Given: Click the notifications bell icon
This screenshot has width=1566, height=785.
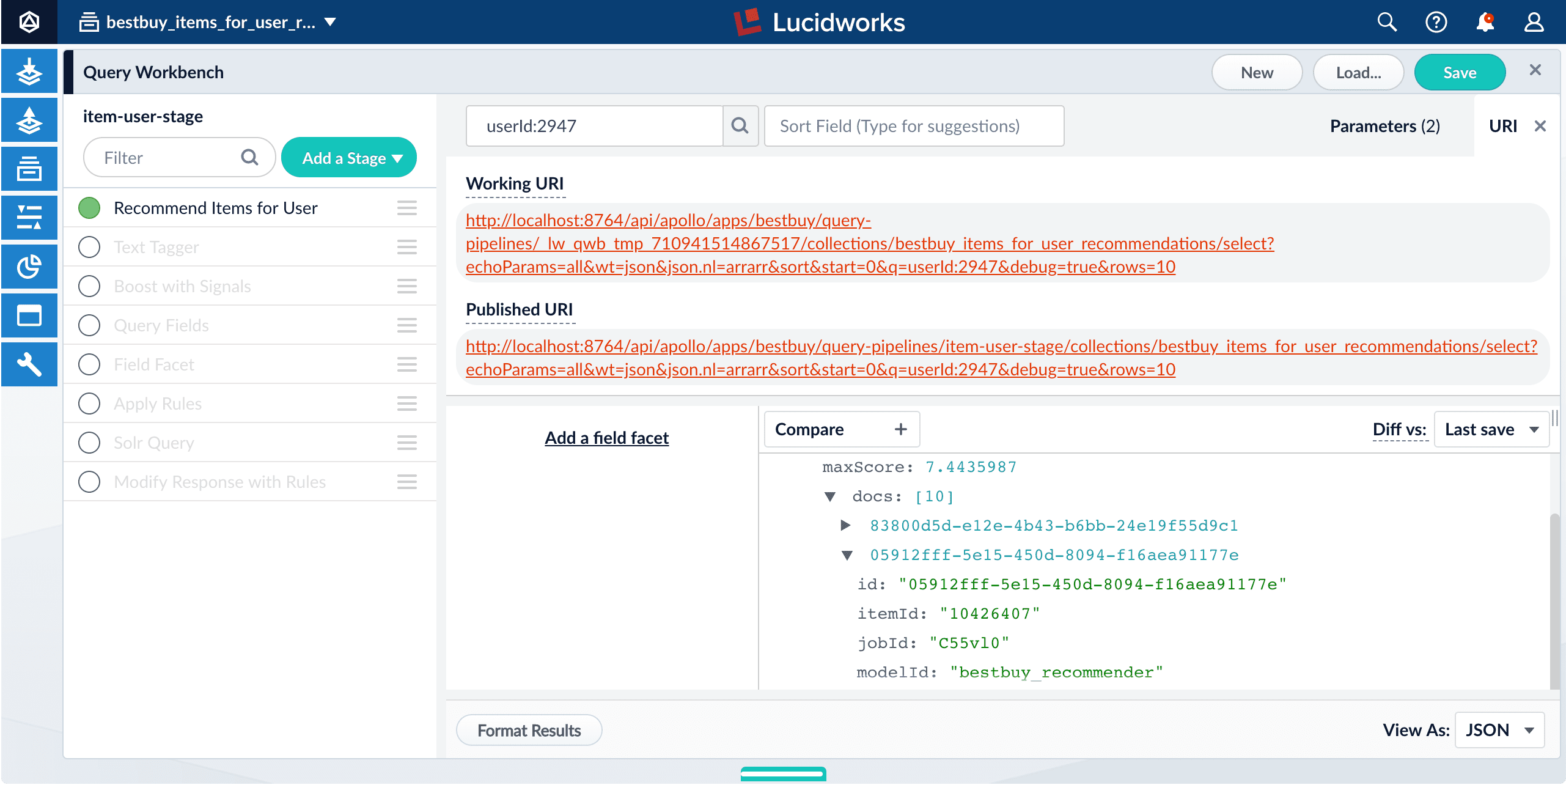Looking at the screenshot, I should pos(1485,23).
